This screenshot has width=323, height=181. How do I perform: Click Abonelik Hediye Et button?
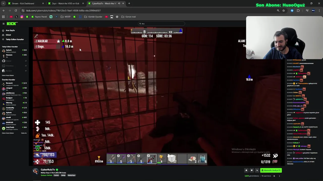(x=271, y=170)
